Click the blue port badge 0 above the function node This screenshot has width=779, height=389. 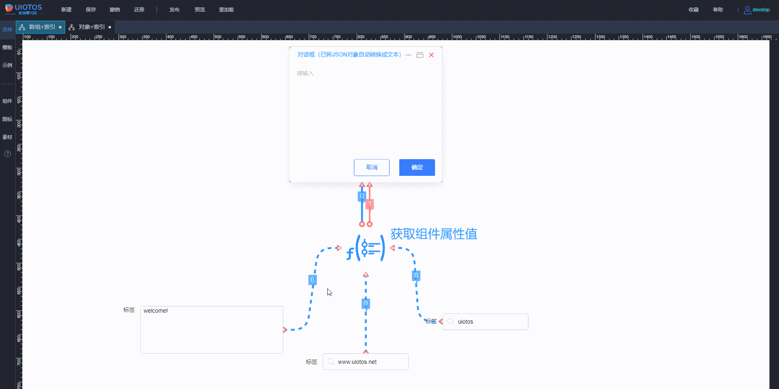pos(361,196)
